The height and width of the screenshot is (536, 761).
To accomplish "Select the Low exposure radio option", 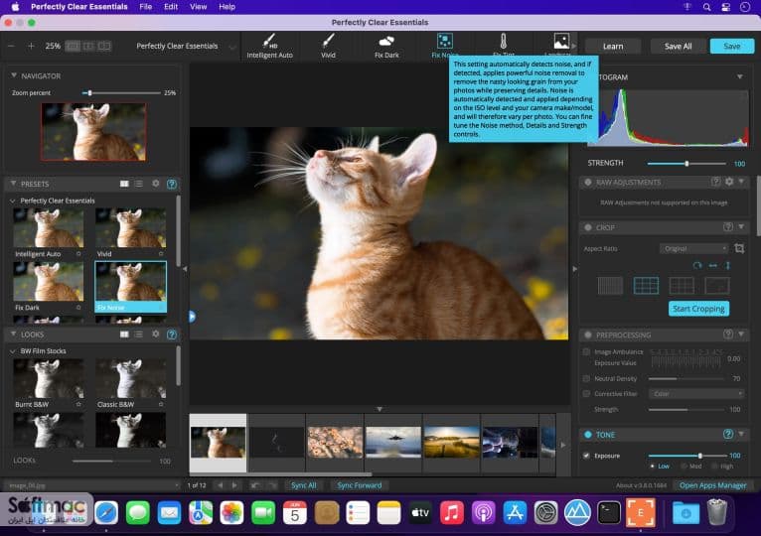I will click(653, 467).
